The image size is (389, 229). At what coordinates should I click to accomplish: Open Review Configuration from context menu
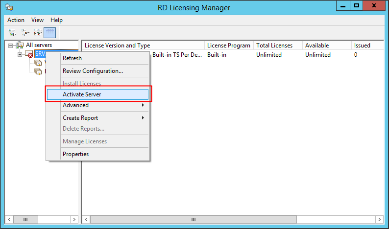point(93,71)
